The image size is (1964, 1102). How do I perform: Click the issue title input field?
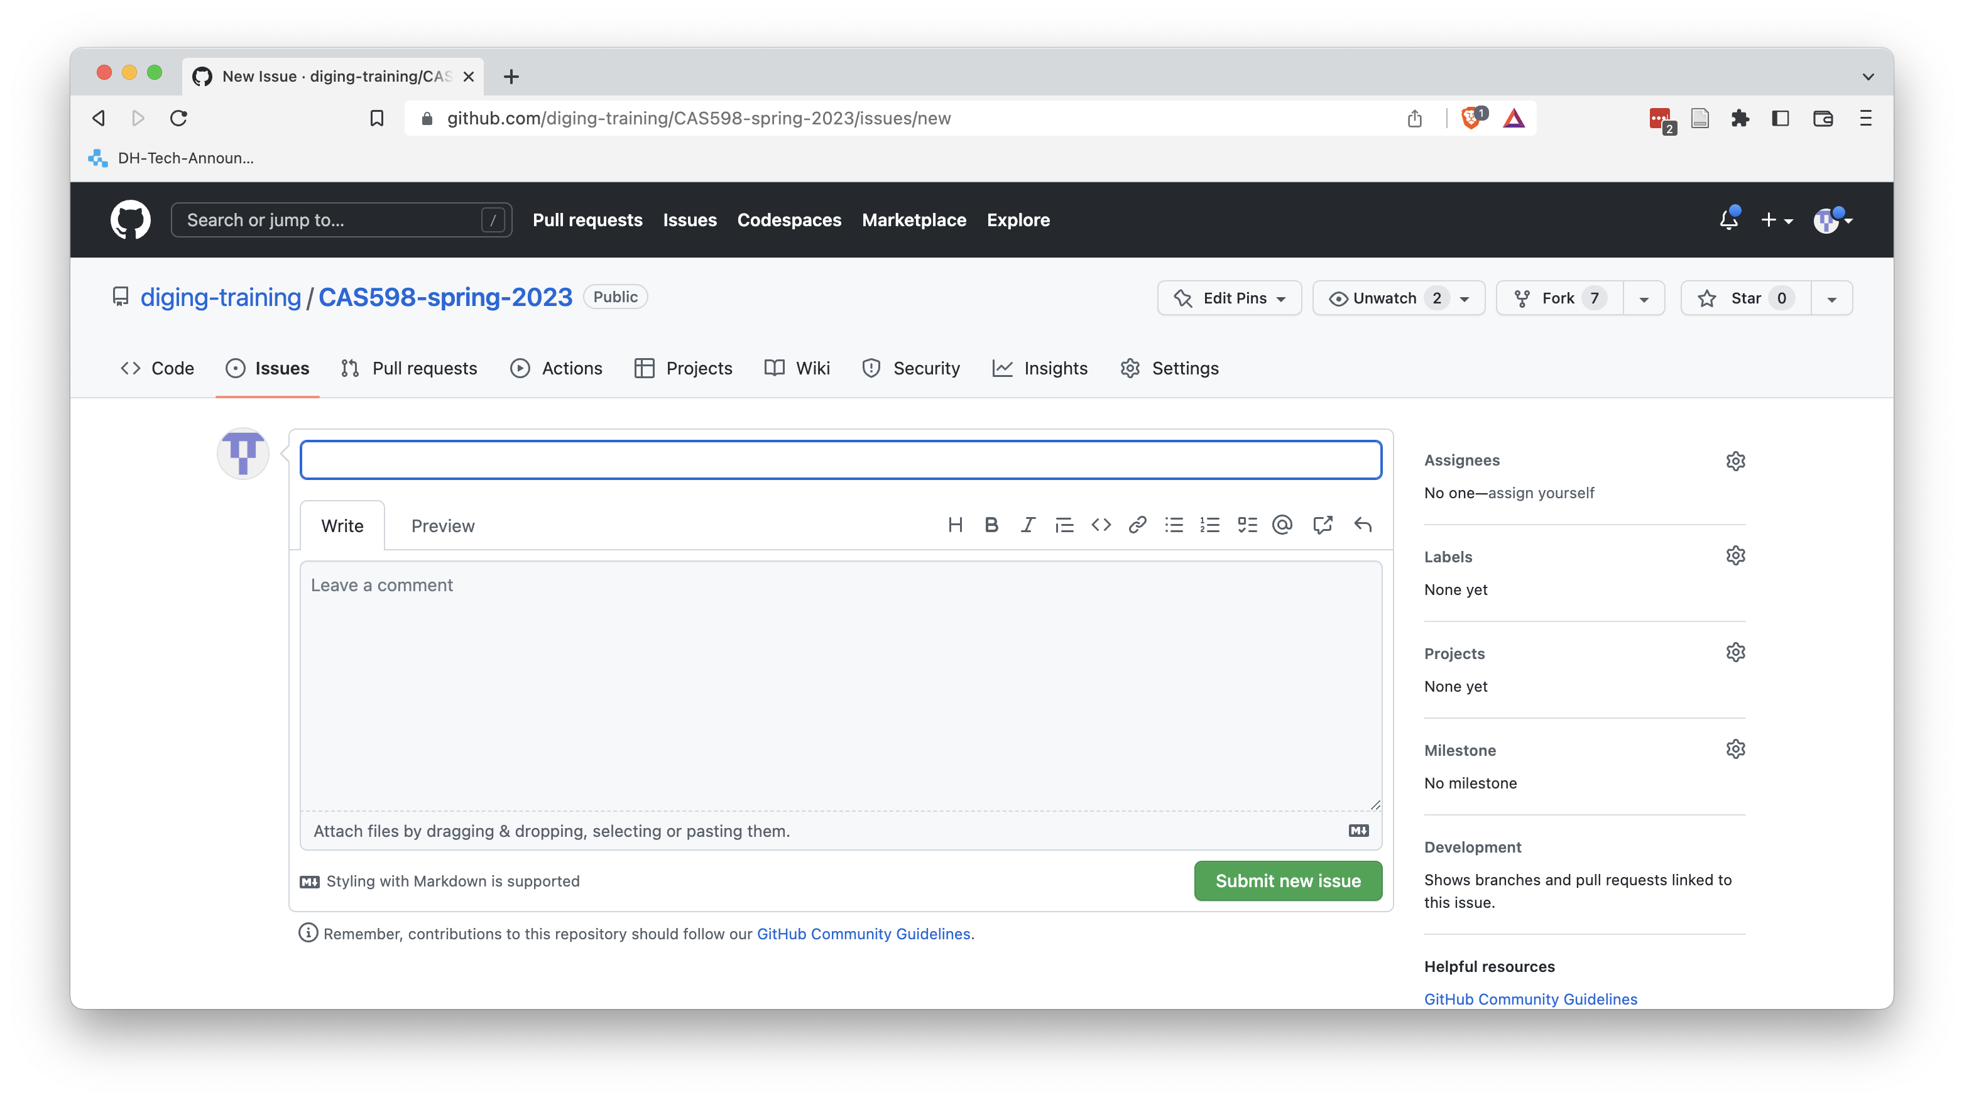point(839,459)
